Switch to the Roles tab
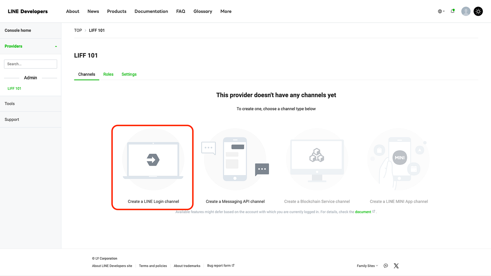The height and width of the screenshot is (276, 491). (x=108, y=74)
